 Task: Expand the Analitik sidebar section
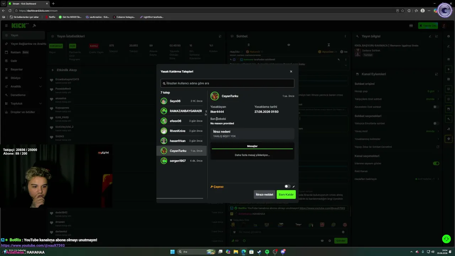[23, 86]
